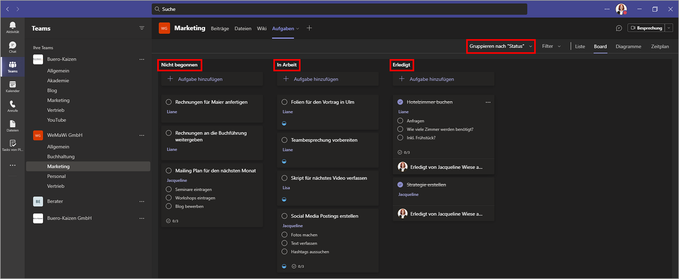679x279 pixels.
Task: Open the Strategie erstellen task card
Action: pos(444,199)
